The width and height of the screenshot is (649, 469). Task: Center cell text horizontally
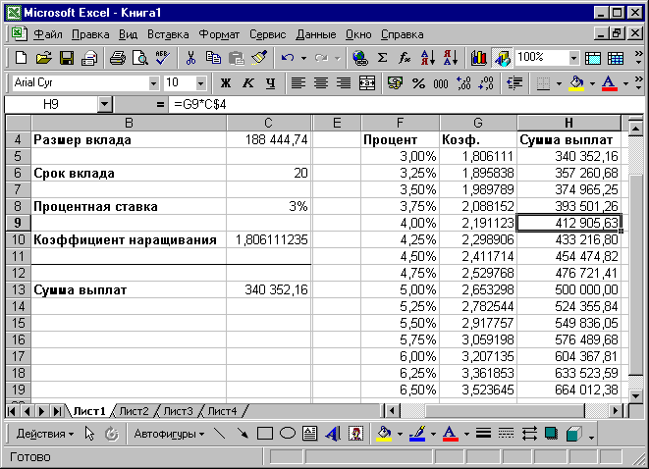pos(321,83)
